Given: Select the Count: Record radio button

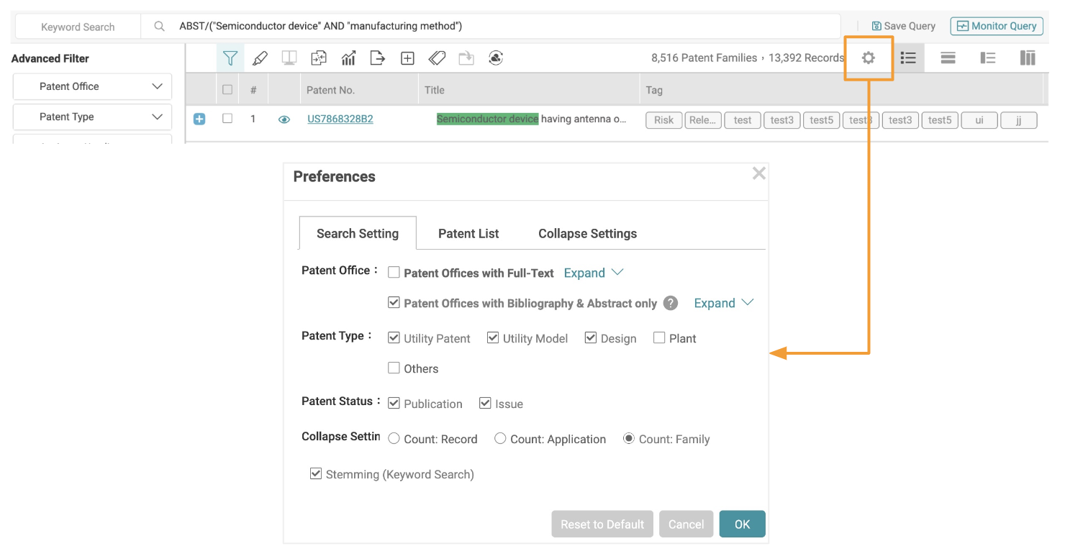Looking at the screenshot, I should [x=394, y=438].
